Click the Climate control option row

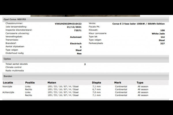(14, 67)
